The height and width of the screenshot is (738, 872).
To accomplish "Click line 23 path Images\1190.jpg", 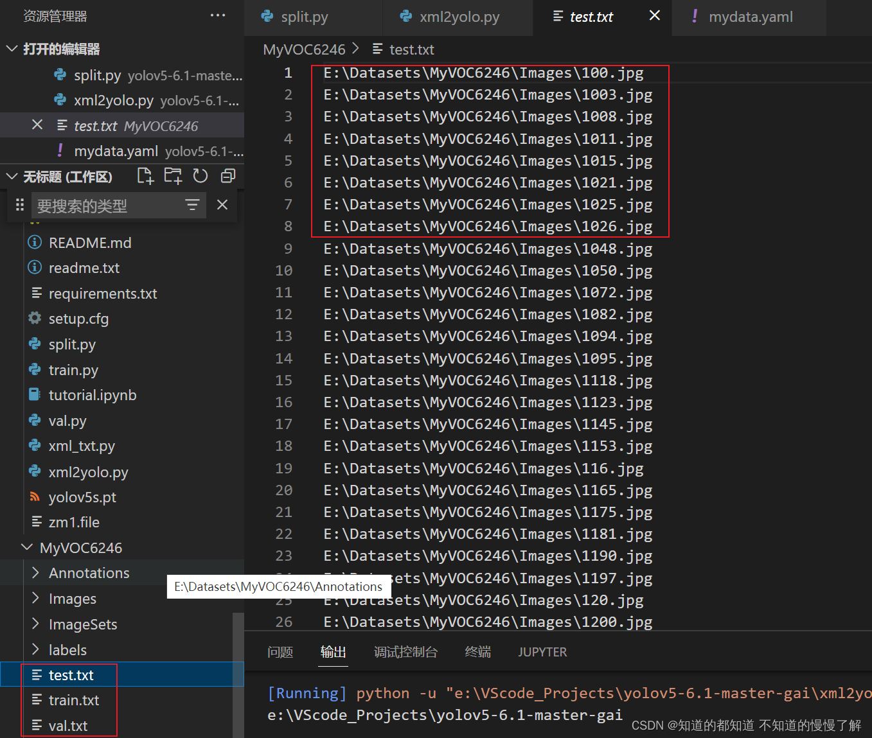I will (488, 556).
